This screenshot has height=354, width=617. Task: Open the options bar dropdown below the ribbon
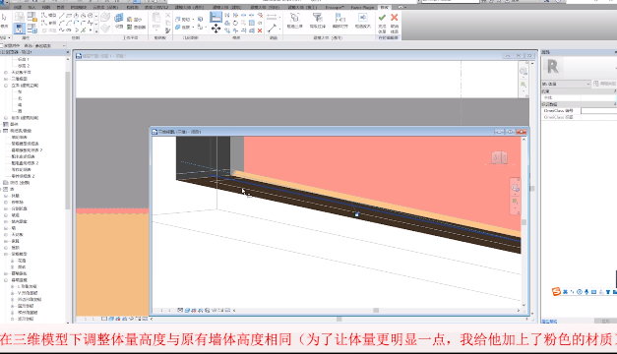click(50, 45)
